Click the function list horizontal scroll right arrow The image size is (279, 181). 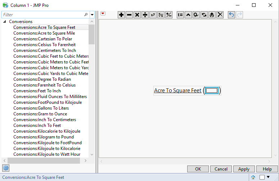click(86, 161)
